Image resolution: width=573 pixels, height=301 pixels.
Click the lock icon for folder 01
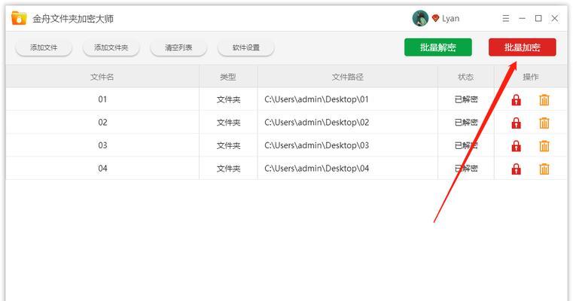coord(516,100)
